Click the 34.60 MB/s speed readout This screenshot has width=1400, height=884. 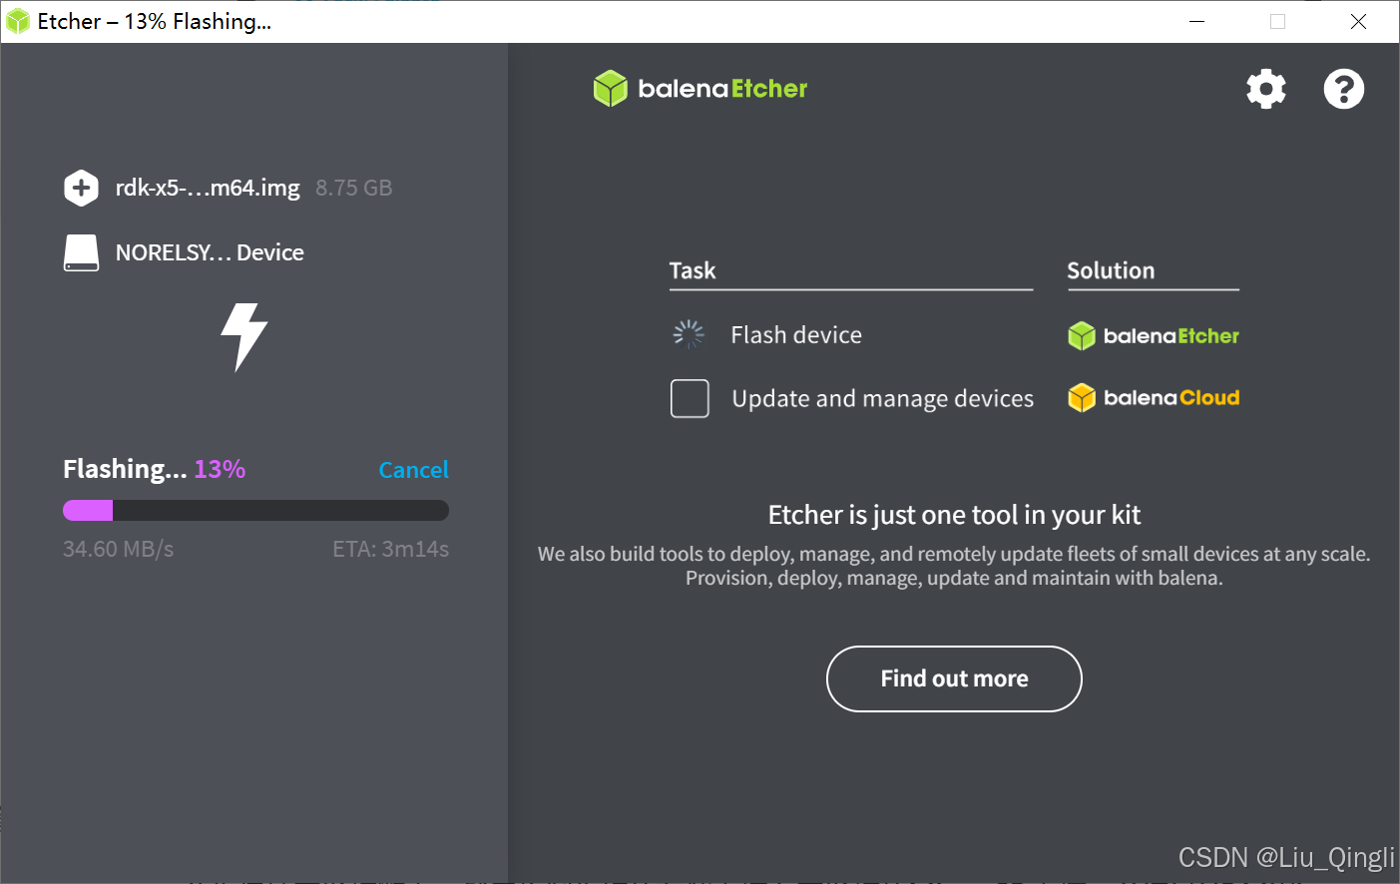[118, 549]
